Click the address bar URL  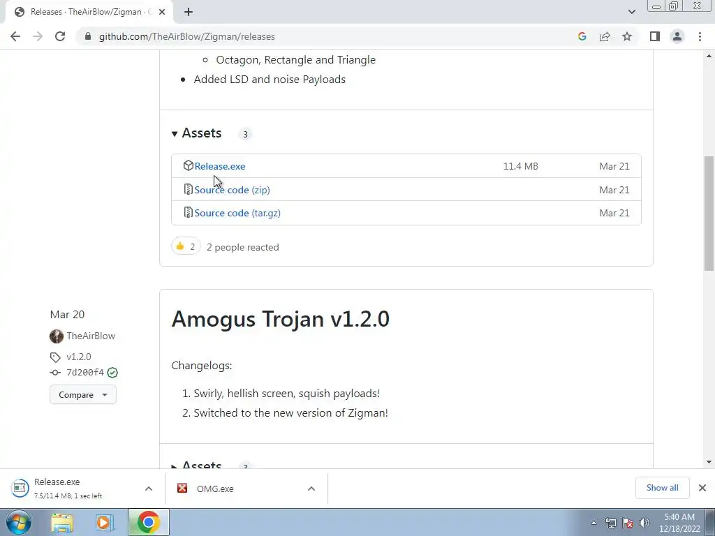click(x=187, y=36)
